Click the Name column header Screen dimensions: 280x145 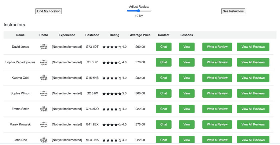coord(20,35)
